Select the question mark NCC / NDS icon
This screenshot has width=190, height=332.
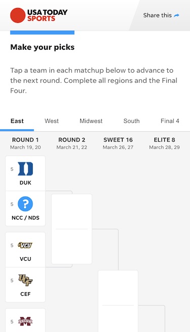(25, 204)
